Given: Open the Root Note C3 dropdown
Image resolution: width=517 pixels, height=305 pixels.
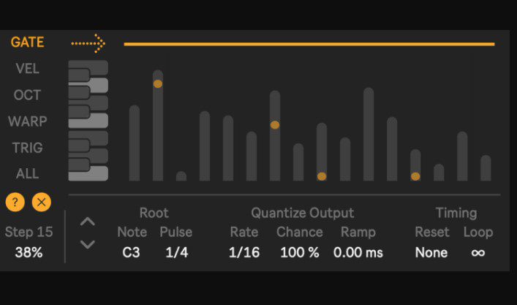Looking at the screenshot, I should coord(132,252).
